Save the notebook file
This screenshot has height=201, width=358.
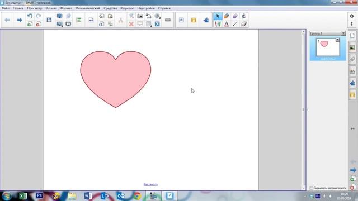pyautogui.click(x=49, y=20)
